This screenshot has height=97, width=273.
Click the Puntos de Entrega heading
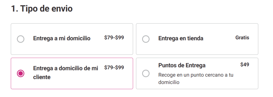click(182, 65)
